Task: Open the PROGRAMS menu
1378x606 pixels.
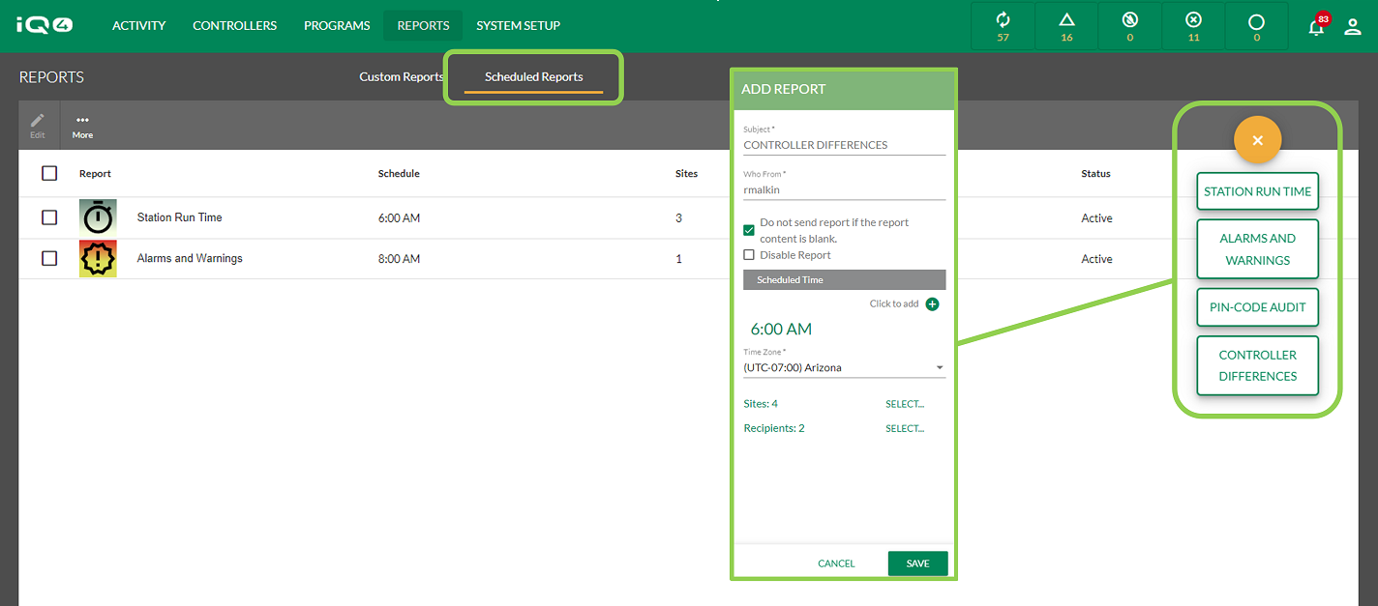Action: 337,26
